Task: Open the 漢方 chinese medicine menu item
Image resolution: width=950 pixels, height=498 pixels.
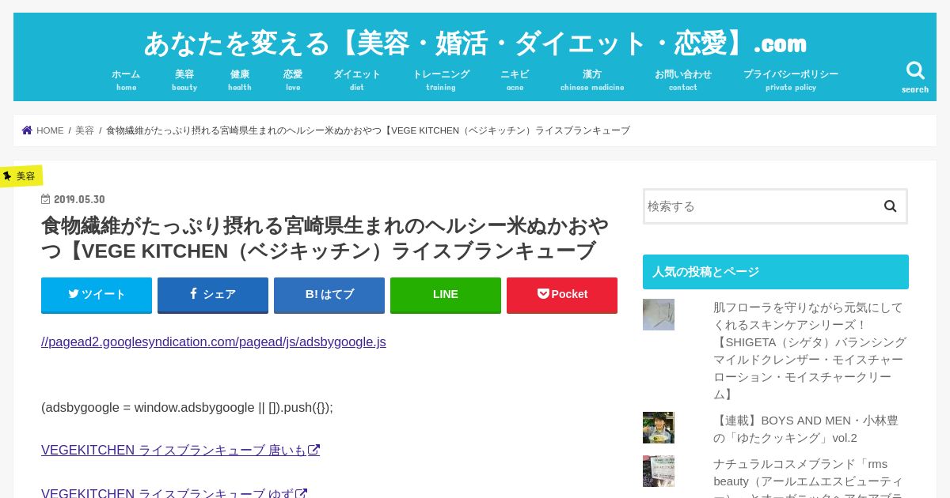Action: (592, 80)
